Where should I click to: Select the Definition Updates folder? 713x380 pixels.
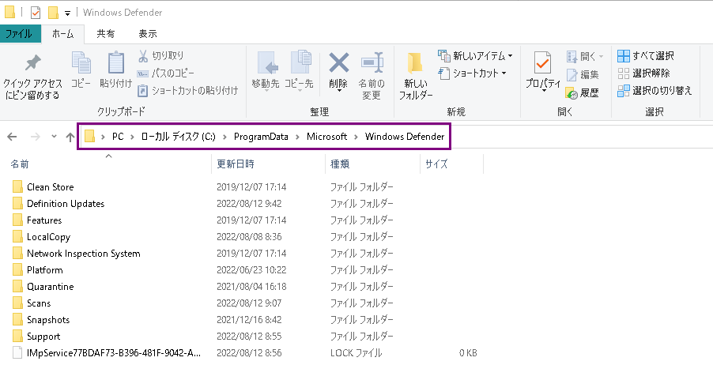66,204
